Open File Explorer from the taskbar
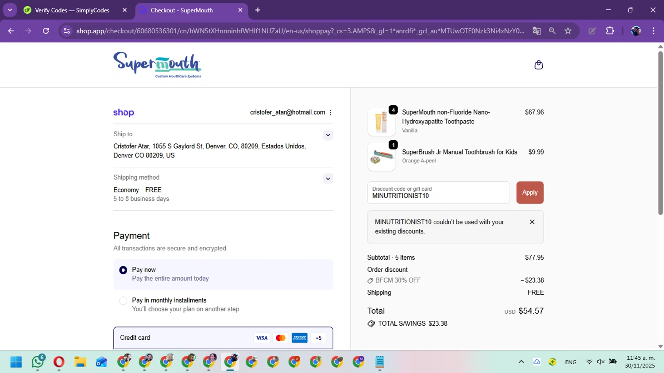The height and width of the screenshot is (373, 664). (x=80, y=362)
